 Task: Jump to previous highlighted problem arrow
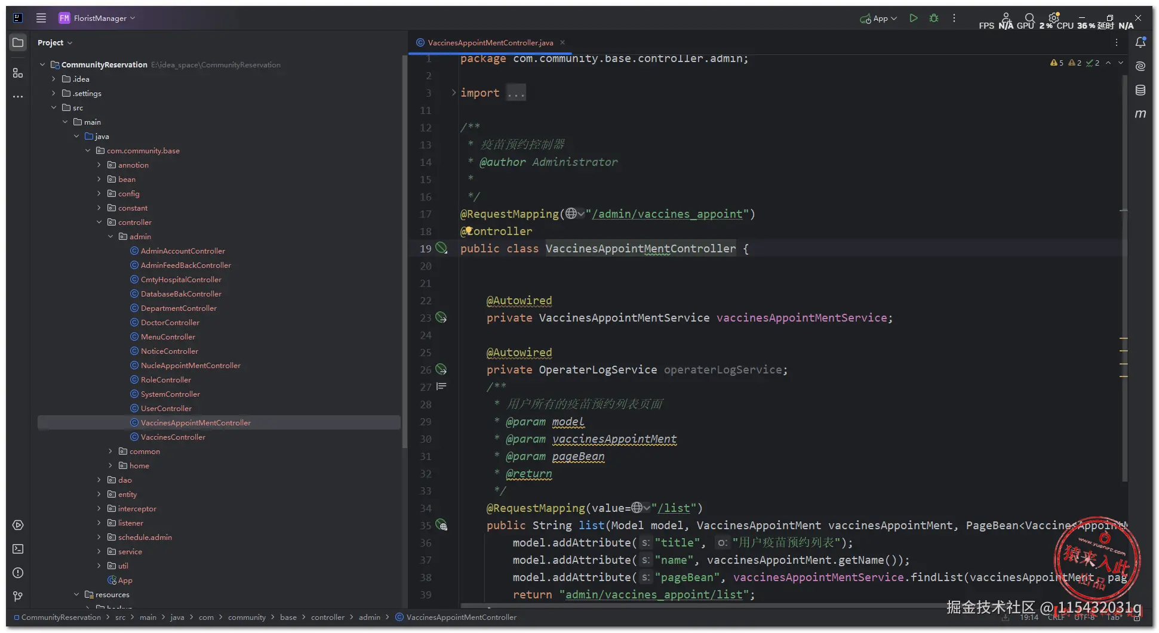click(x=1108, y=63)
